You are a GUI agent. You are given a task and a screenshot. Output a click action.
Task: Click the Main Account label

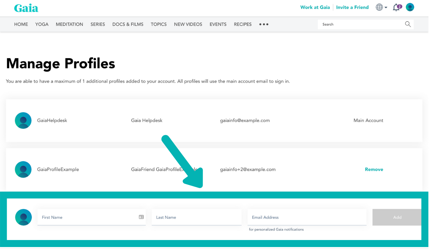[x=368, y=120]
